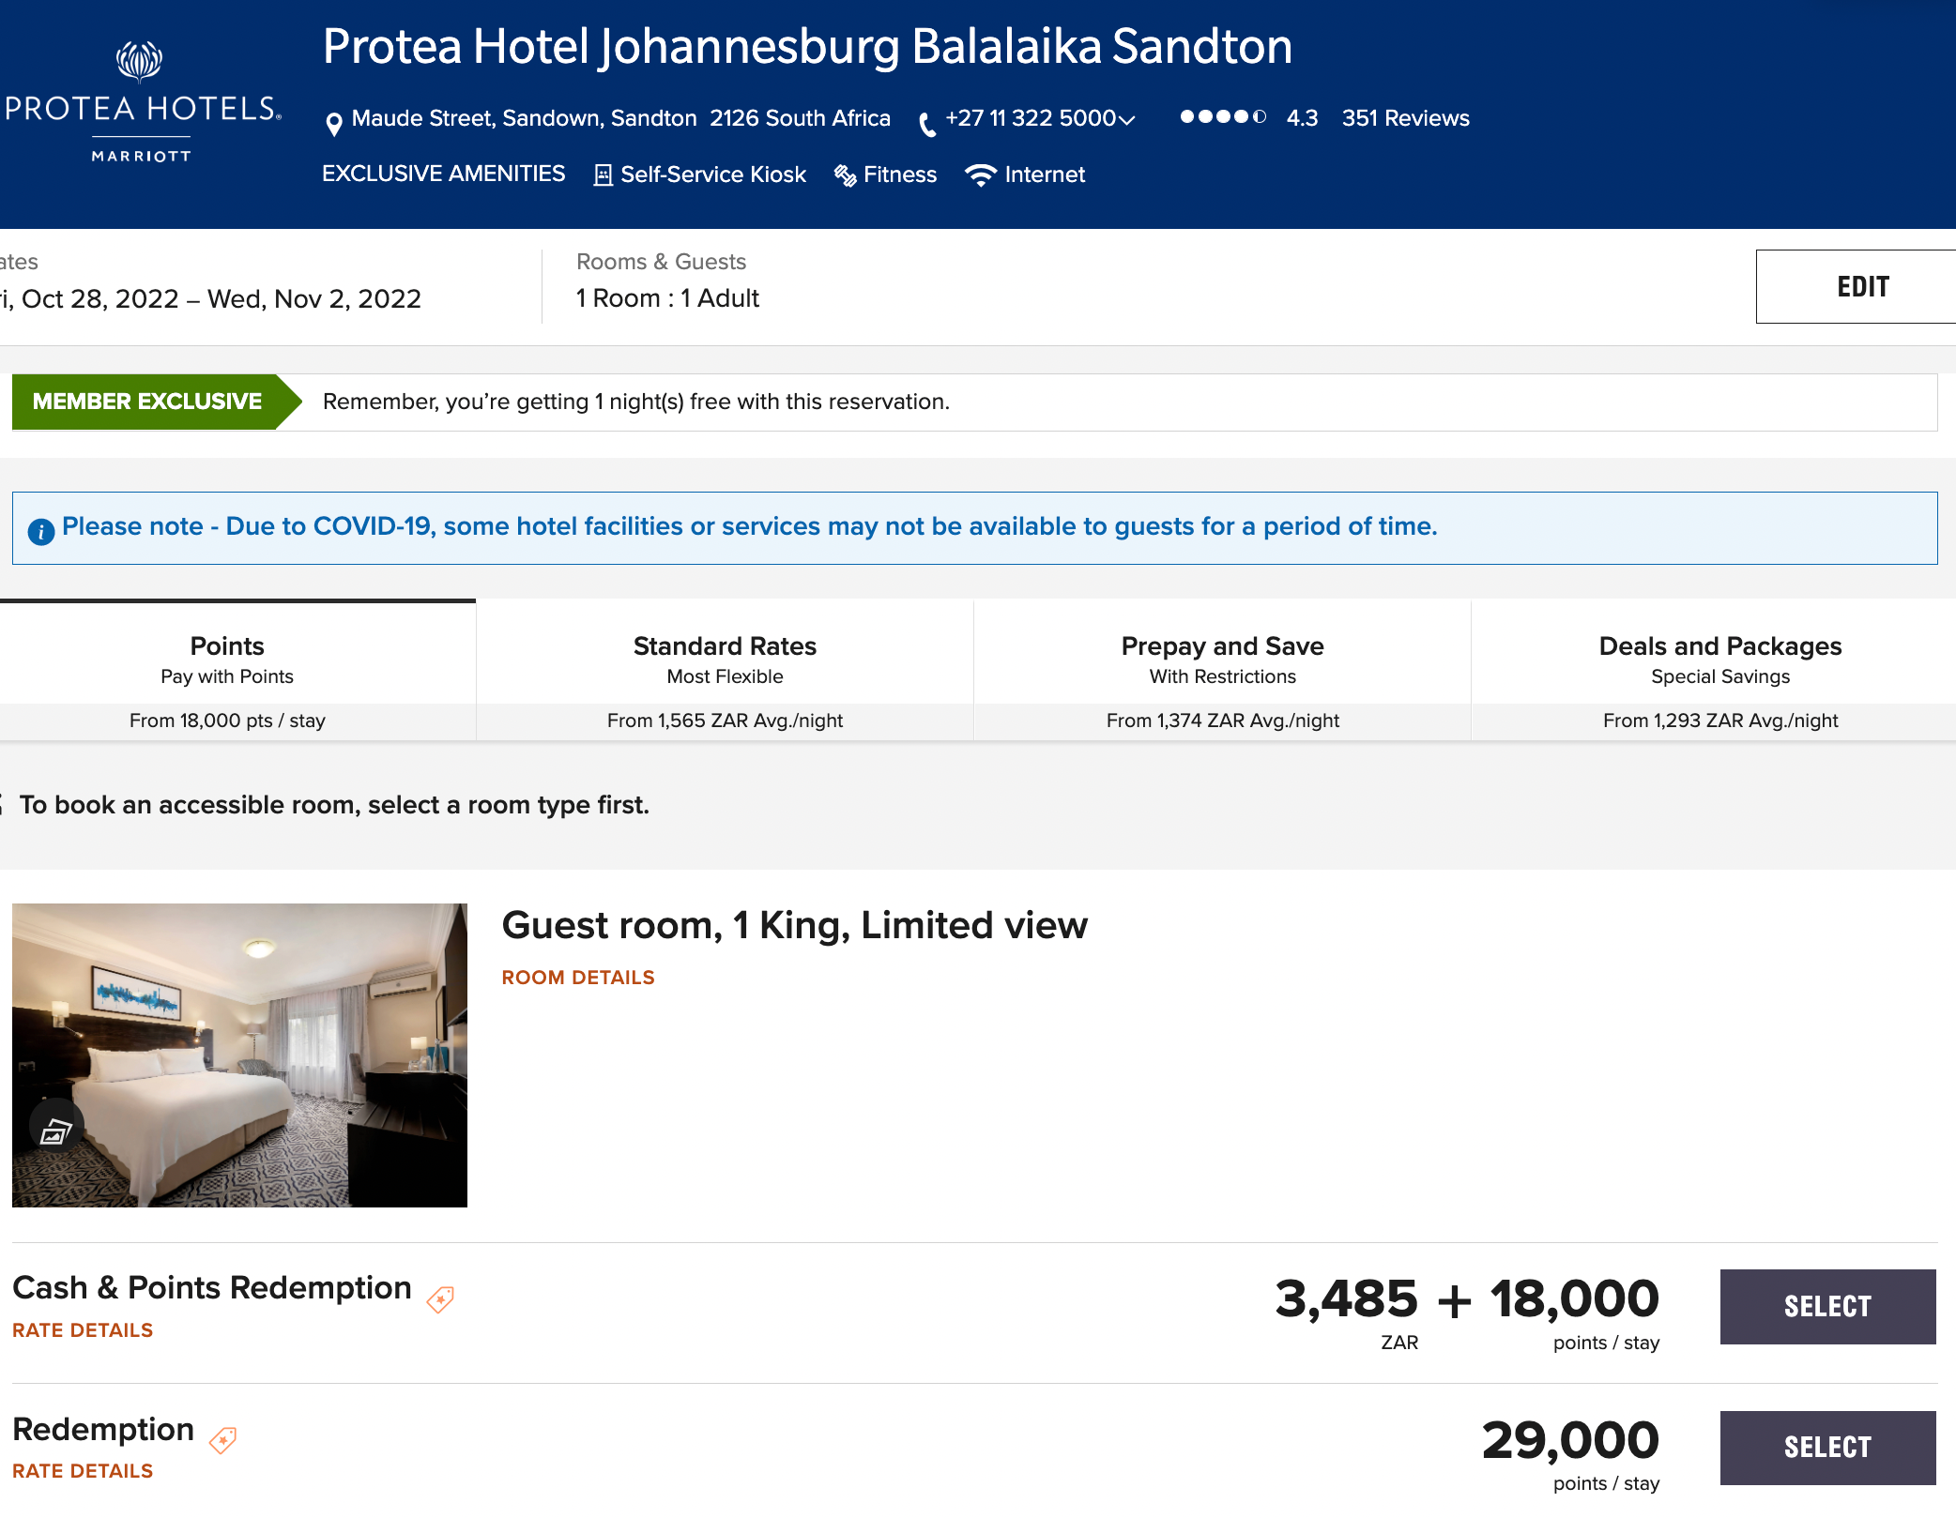Viewport: 1956px width, 1518px height.
Task: Click the Self-Service Kiosk amenity icon
Action: [602, 175]
